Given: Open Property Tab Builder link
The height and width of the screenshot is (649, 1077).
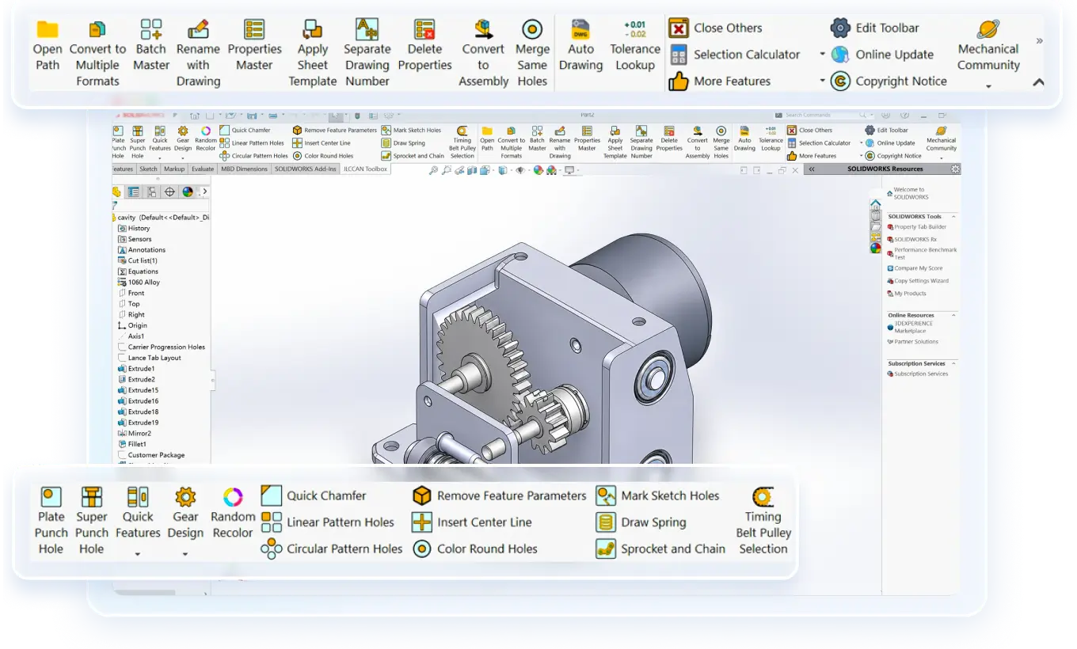Looking at the screenshot, I should pos(920,227).
